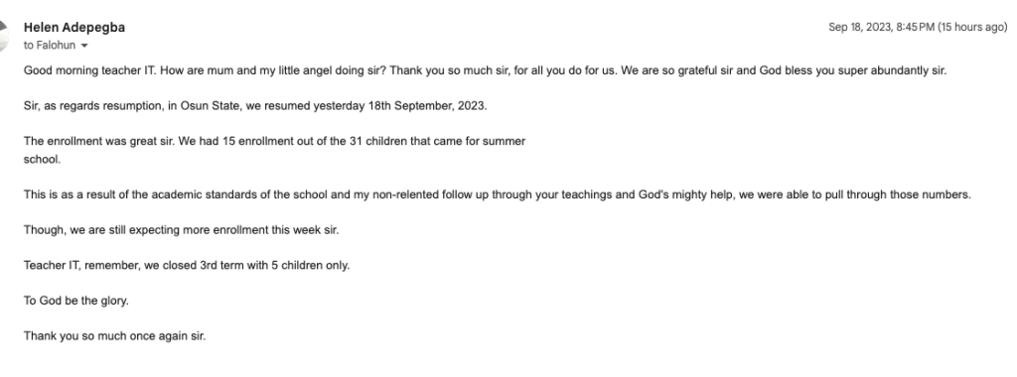This screenshot has height=377, width=1017.
Task: Click Helen Adepegba's profile avatar
Action: 3,36
